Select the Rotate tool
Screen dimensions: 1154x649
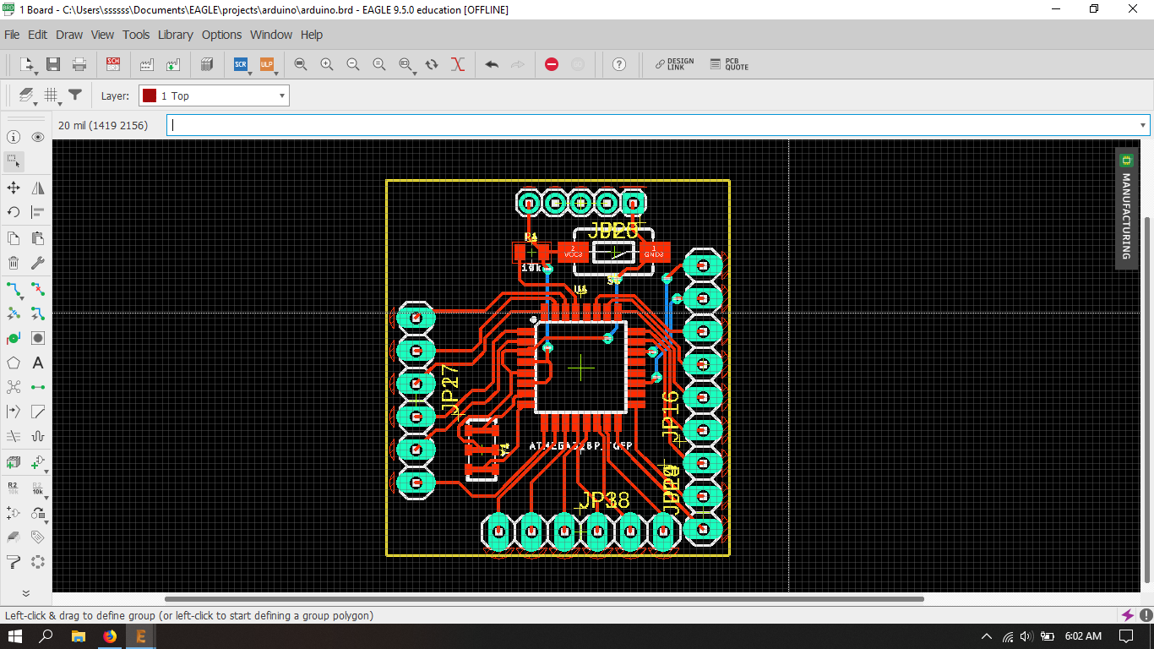[x=14, y=212]
